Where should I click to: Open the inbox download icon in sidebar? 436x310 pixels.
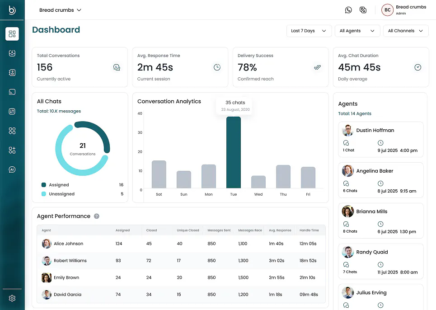(x=12, y=53)
